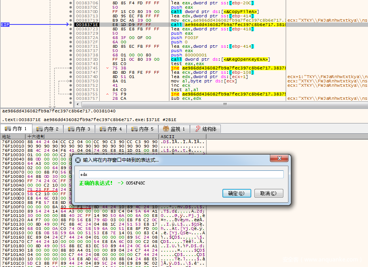The height and width of the screenshot is (267, 368).
Task: Cancel with the 取消 button
Action: pyautogui.click(x=269, y=193)
